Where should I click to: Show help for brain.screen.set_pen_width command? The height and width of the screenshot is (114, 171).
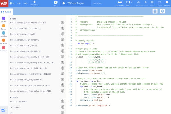click(x=63, y=79)
